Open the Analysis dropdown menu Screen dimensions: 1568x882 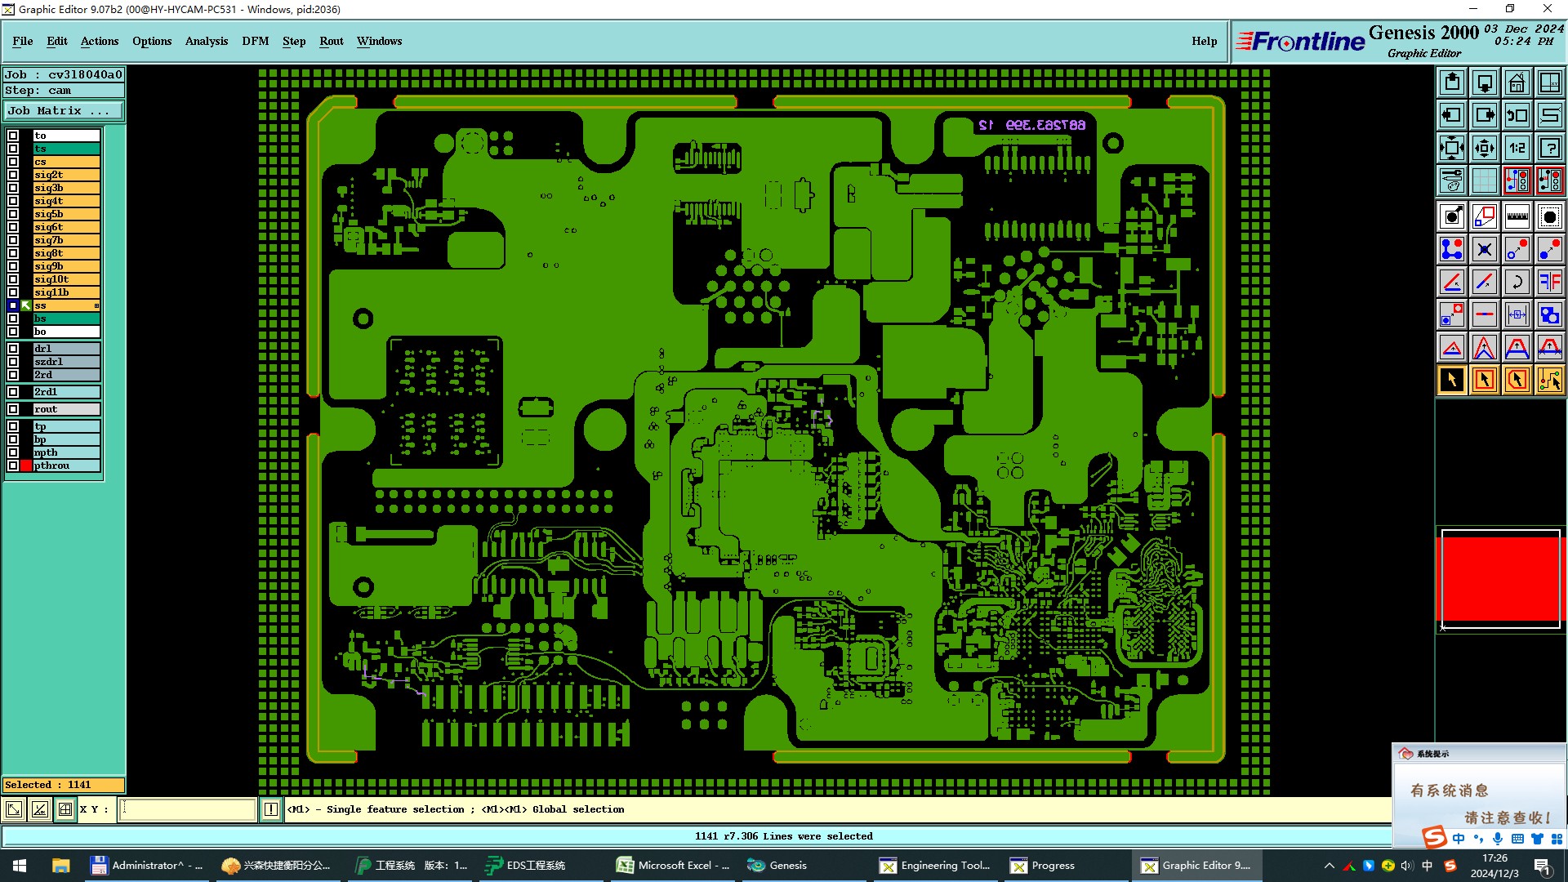[x=206, y=41]
